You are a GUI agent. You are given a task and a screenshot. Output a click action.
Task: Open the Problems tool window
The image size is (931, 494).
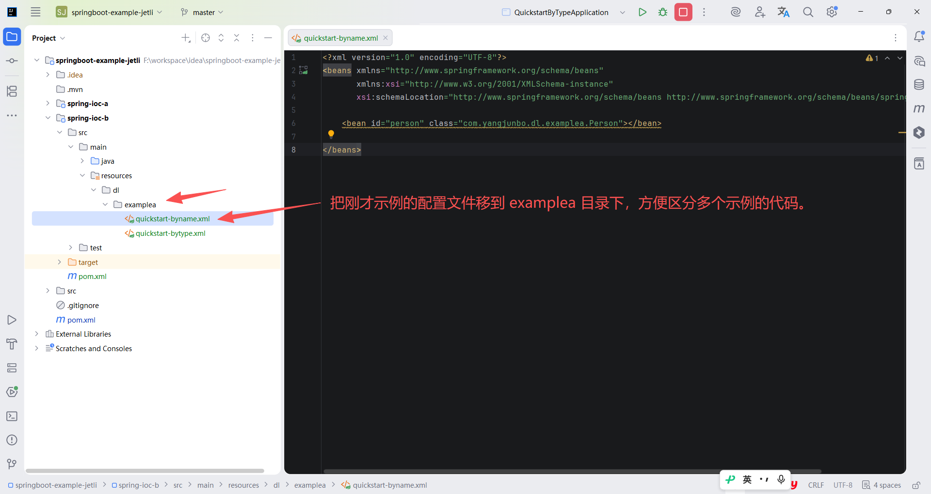[x=12, y=440]
